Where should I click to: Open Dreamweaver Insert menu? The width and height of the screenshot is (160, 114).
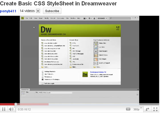[41, 18]
